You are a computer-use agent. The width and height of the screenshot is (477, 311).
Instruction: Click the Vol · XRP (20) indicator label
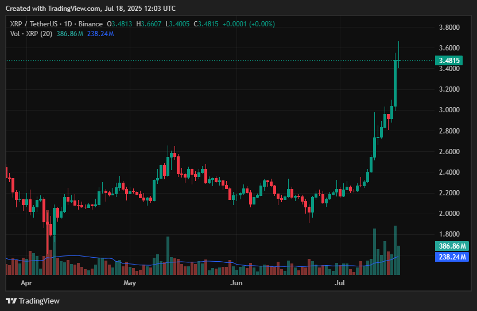click(x=31, y=34)
